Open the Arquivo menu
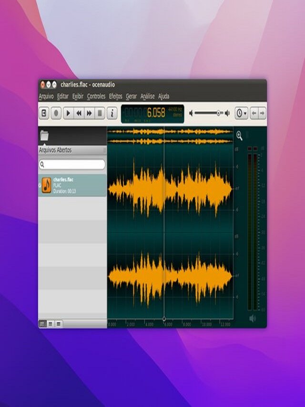Image resolution: width=305 pixels, height=407 pixels. [x=46, y=96]
